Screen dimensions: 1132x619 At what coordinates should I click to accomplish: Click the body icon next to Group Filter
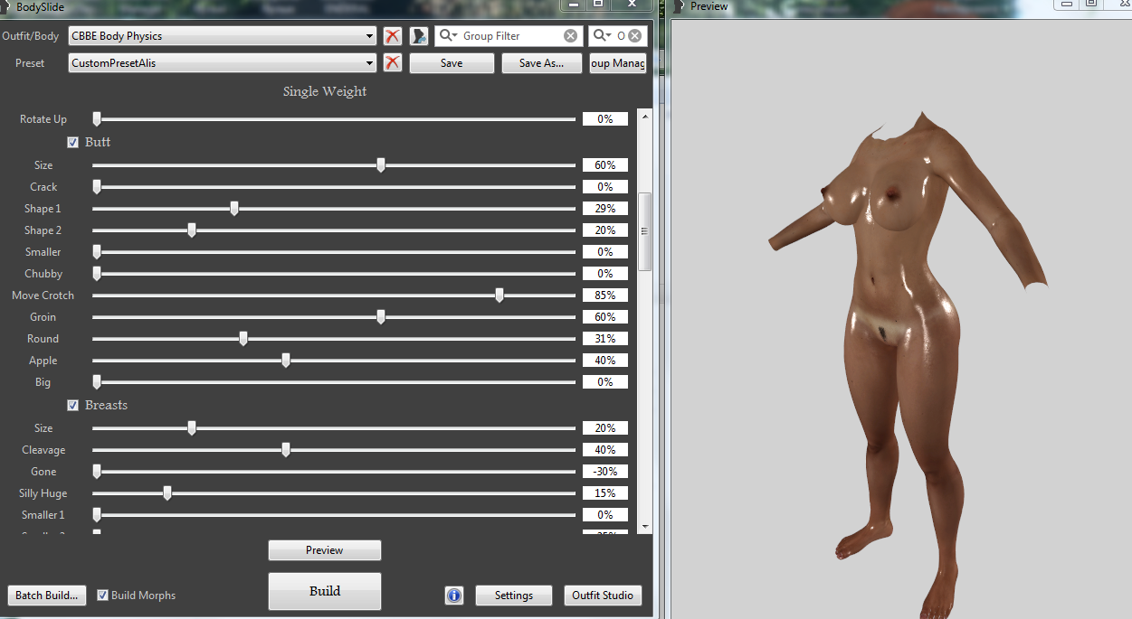point(419,36)
